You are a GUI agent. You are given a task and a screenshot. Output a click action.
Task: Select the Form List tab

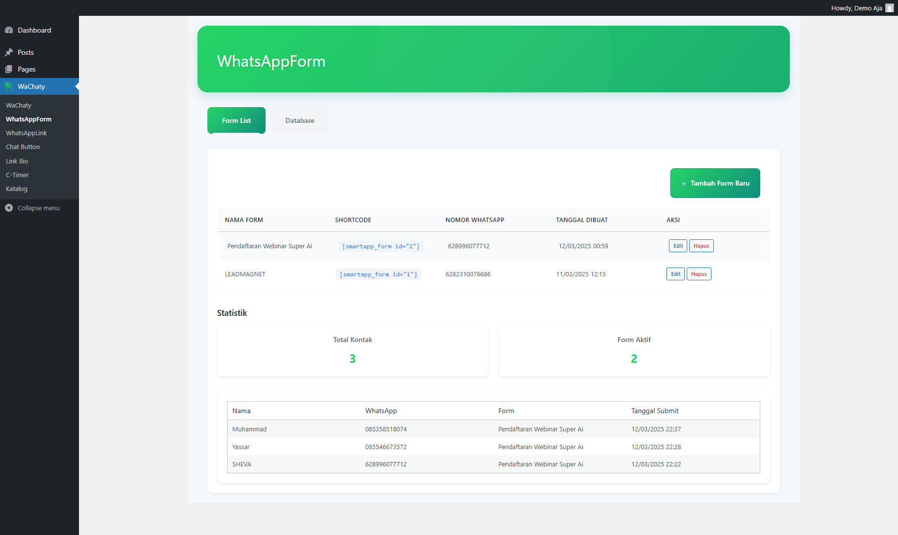(x=236, y=120)
